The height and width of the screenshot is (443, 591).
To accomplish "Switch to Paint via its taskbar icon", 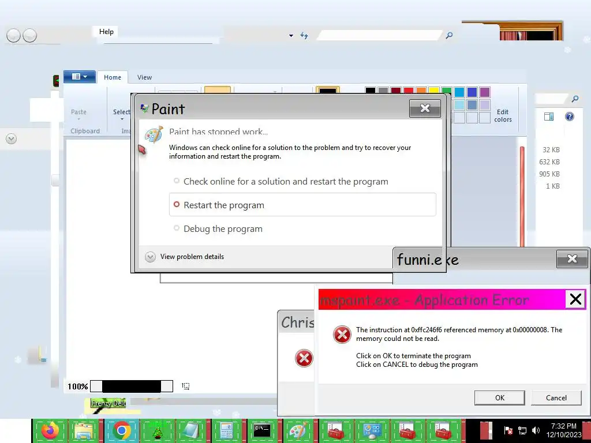I will click(298, 431).
